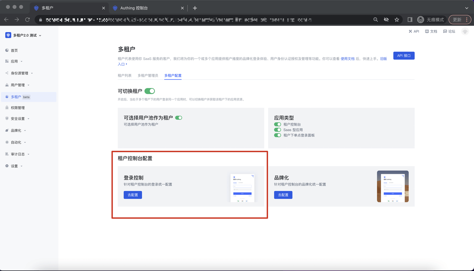This screenshot has width=474, height=271.
Task: Click the API icon in top bar
Action: (x=410, y=31)
